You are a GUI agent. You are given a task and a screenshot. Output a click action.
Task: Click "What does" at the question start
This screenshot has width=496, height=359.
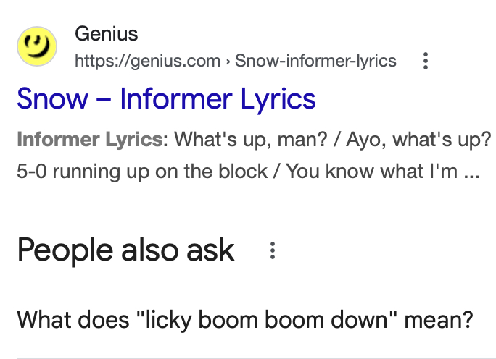click(x=58, y=318)
